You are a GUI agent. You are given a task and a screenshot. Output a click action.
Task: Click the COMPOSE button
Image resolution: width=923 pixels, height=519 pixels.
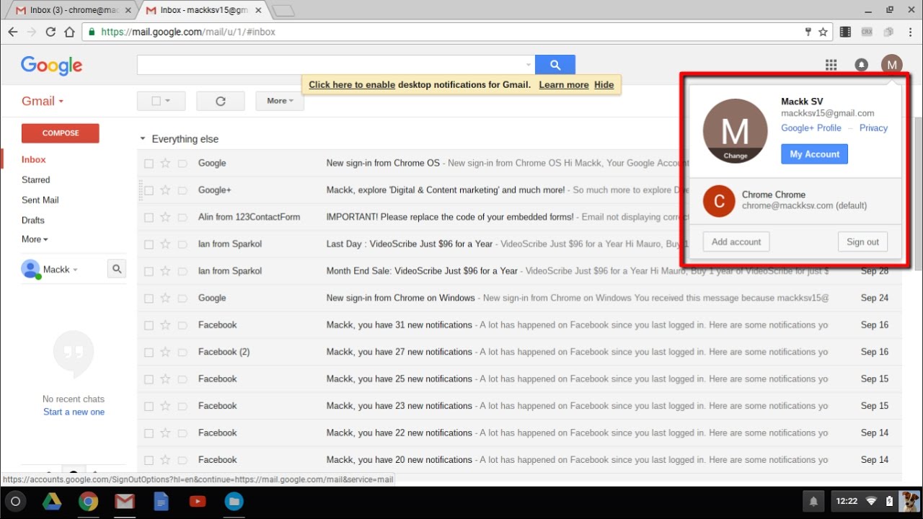(x=61, y=133)
